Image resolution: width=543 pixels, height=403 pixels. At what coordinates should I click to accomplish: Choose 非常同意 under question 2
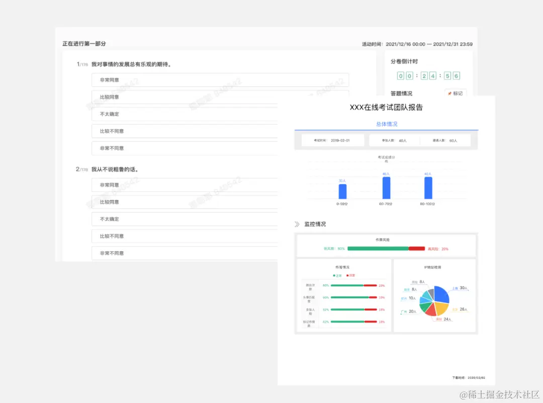click(185, 185)
